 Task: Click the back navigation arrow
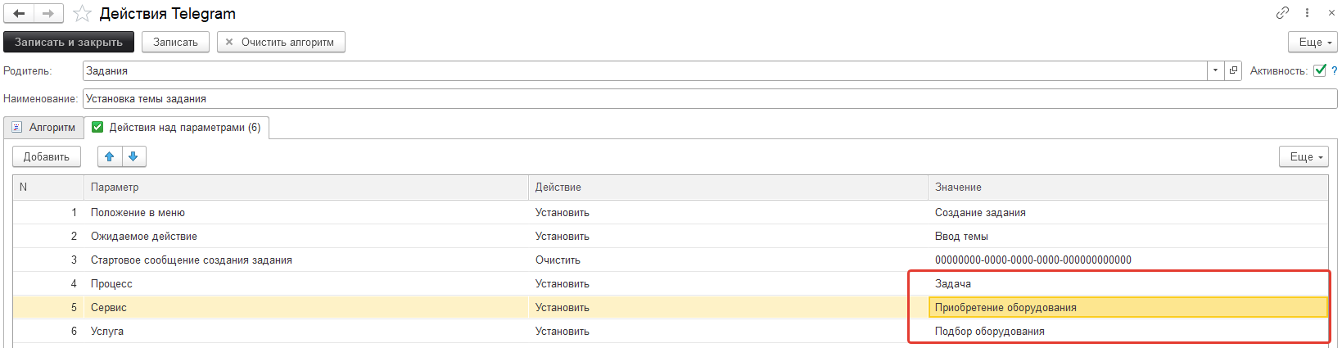point(19,14)
